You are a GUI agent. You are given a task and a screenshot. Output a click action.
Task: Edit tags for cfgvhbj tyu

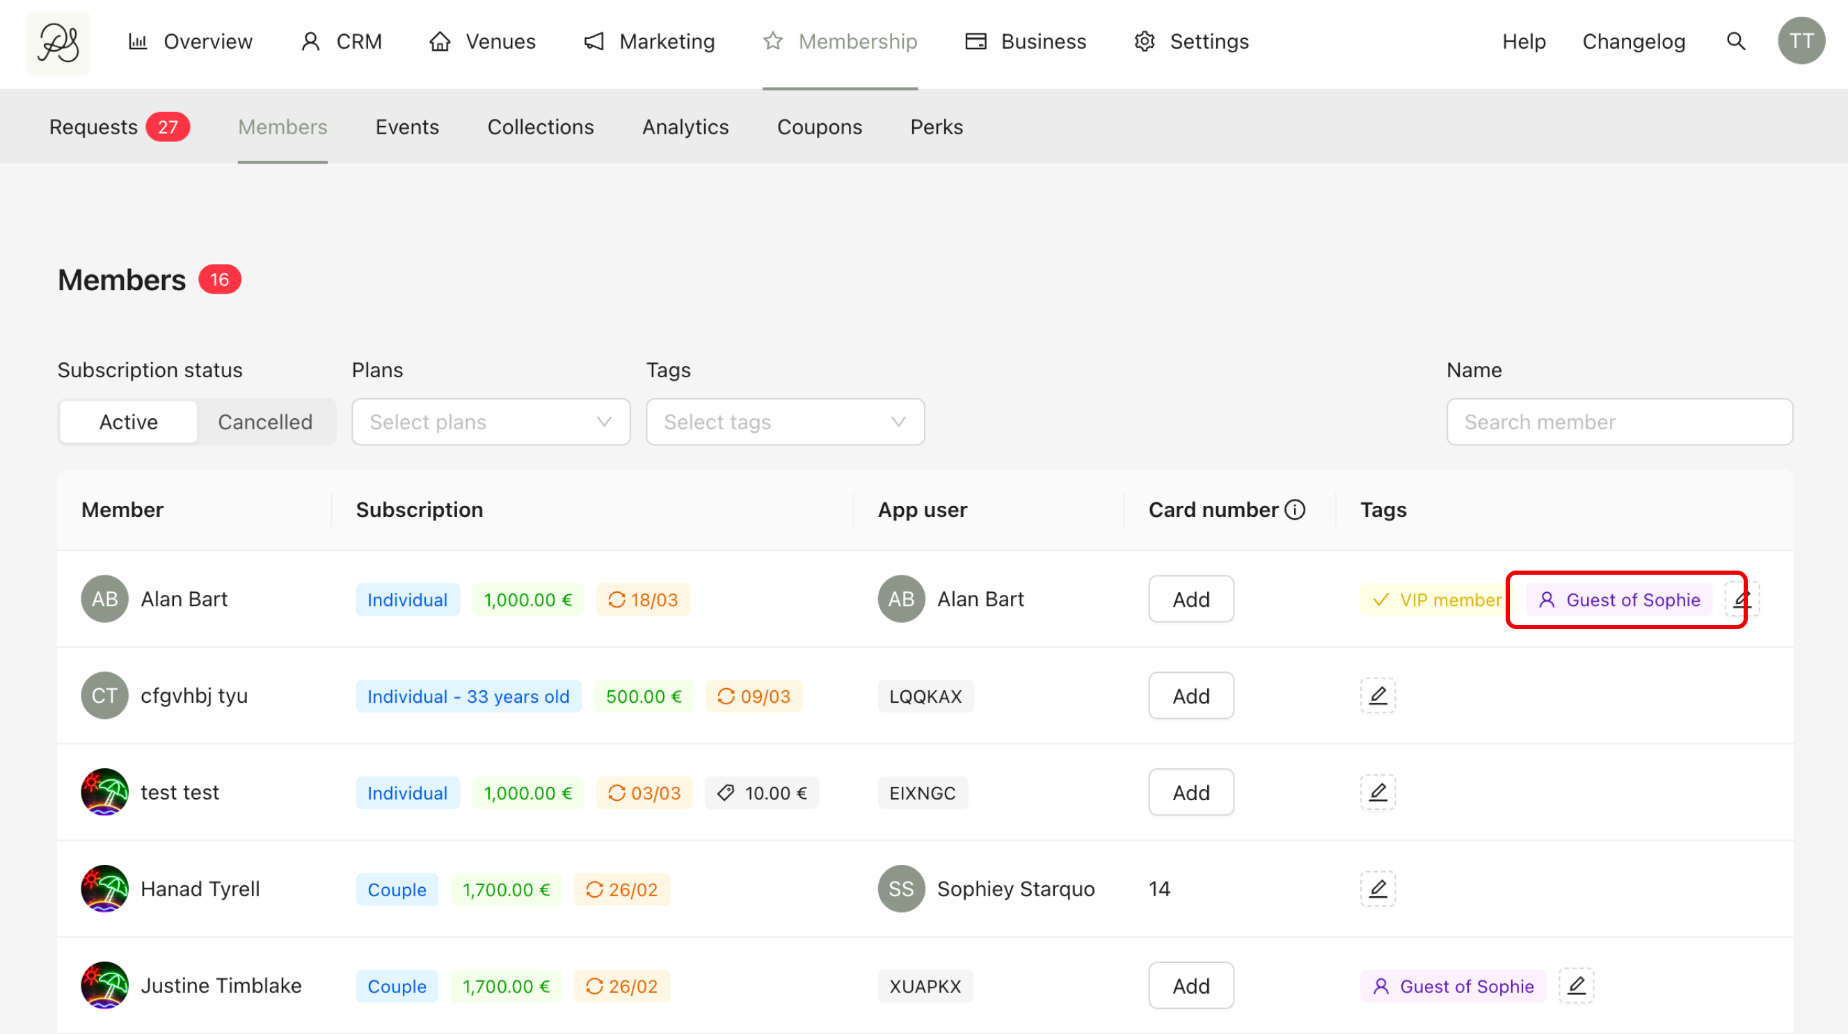1378,695
